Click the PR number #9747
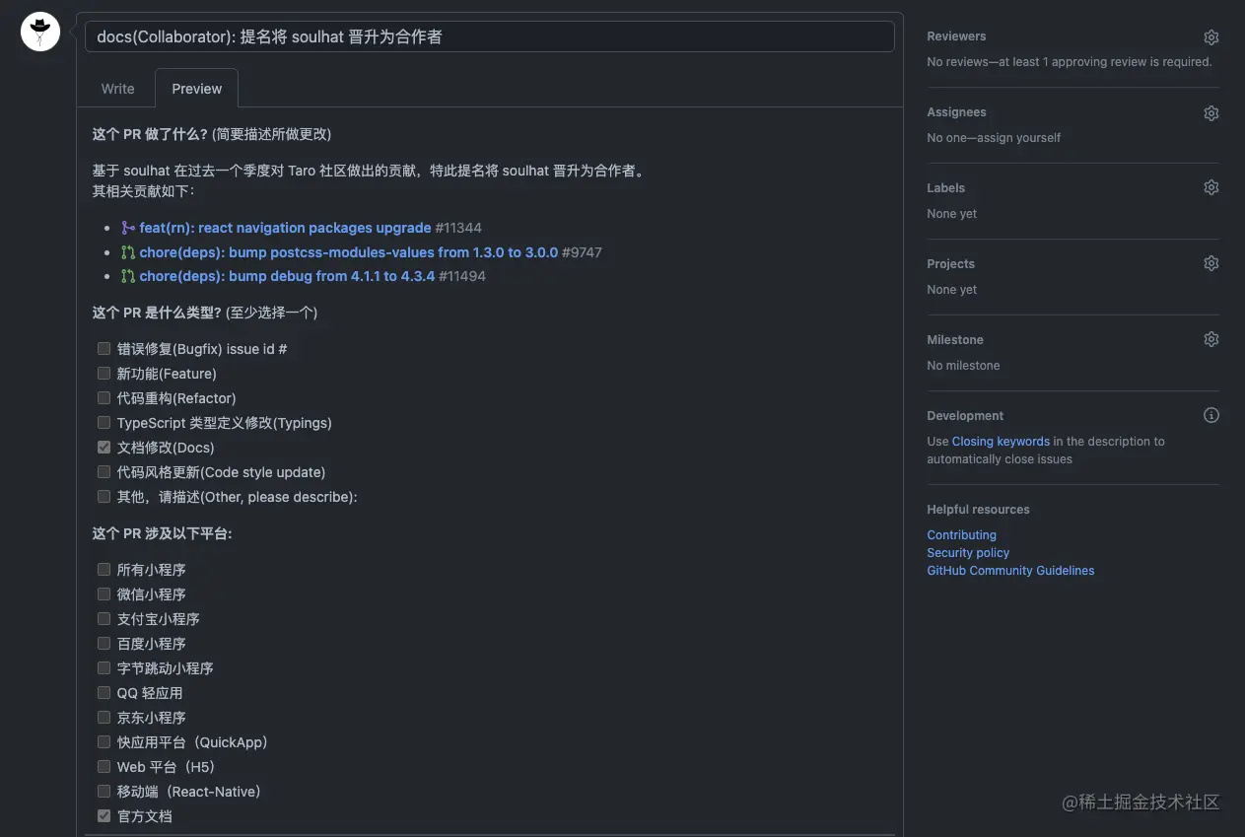 coord(582,252)
